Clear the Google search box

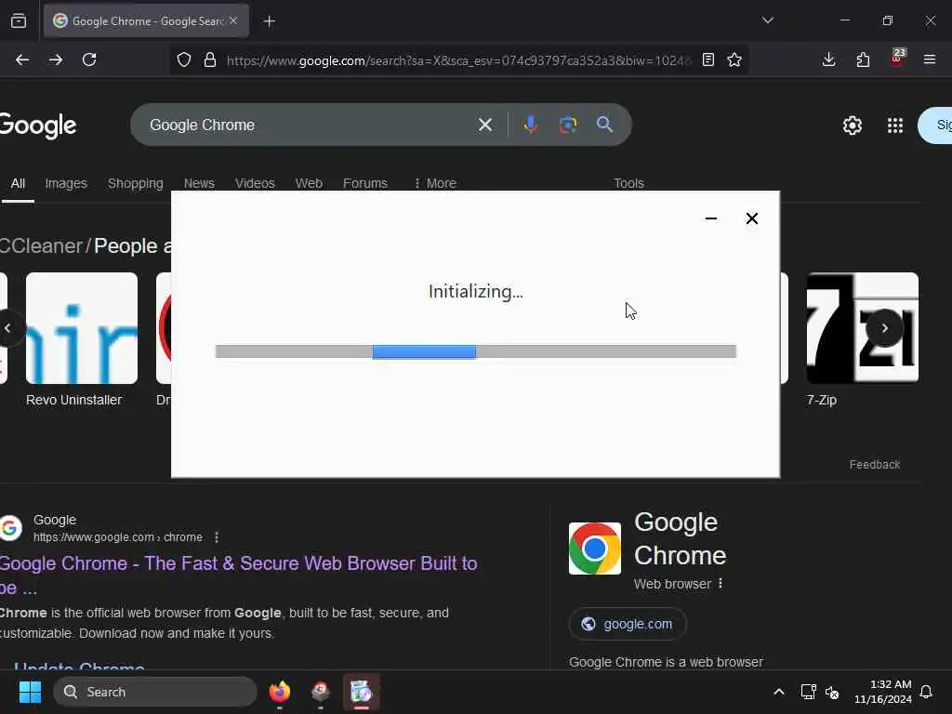485,126
